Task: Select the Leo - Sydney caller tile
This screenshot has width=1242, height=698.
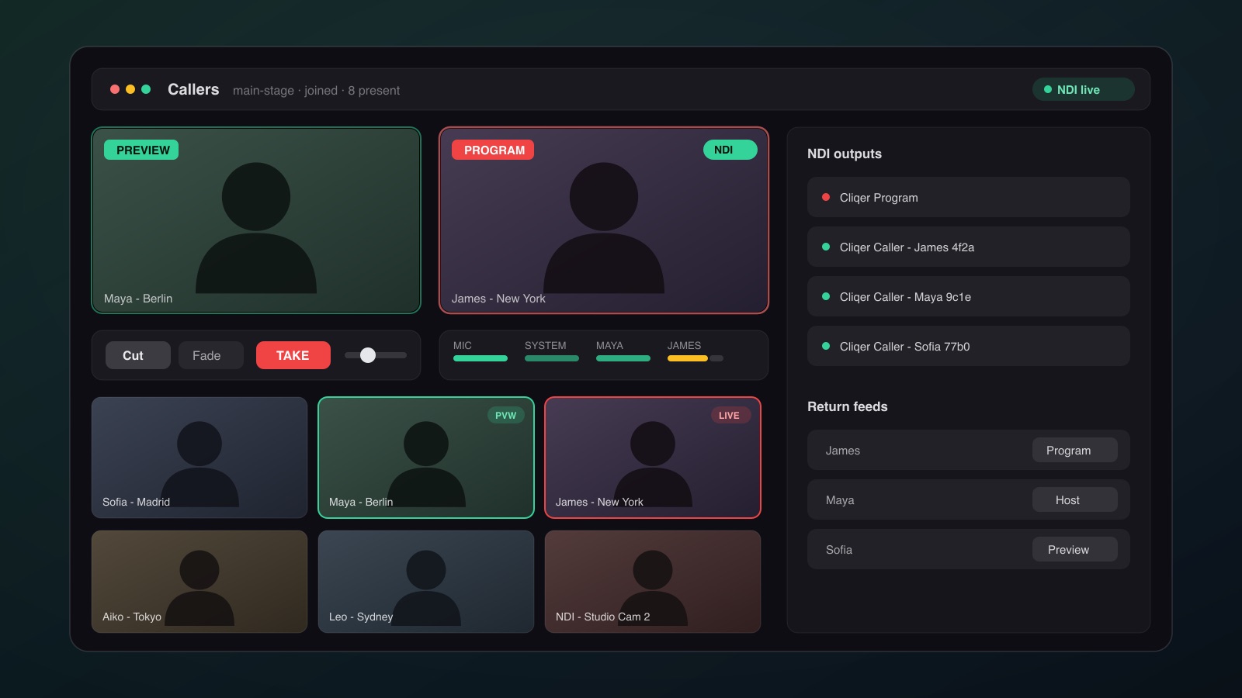Action: coord(426,582)
